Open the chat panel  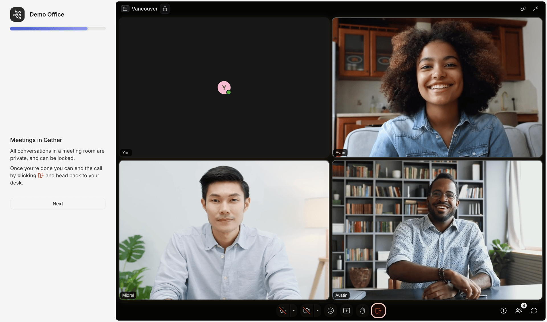tap(534, 311)
